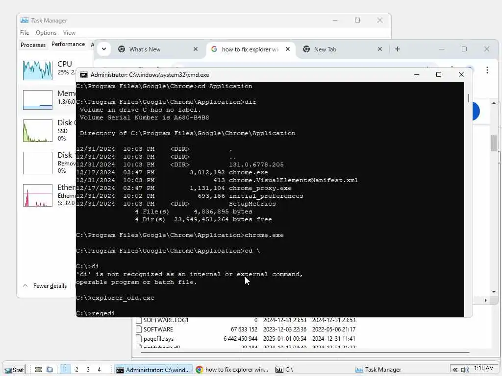Click the 7-Zip horizontal scrollbar
Image resolution: width=502 pixels, height=376 pixels.
point(305,352)
